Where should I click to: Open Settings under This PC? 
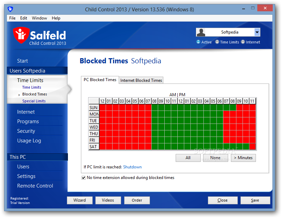(x=26, y=176)
